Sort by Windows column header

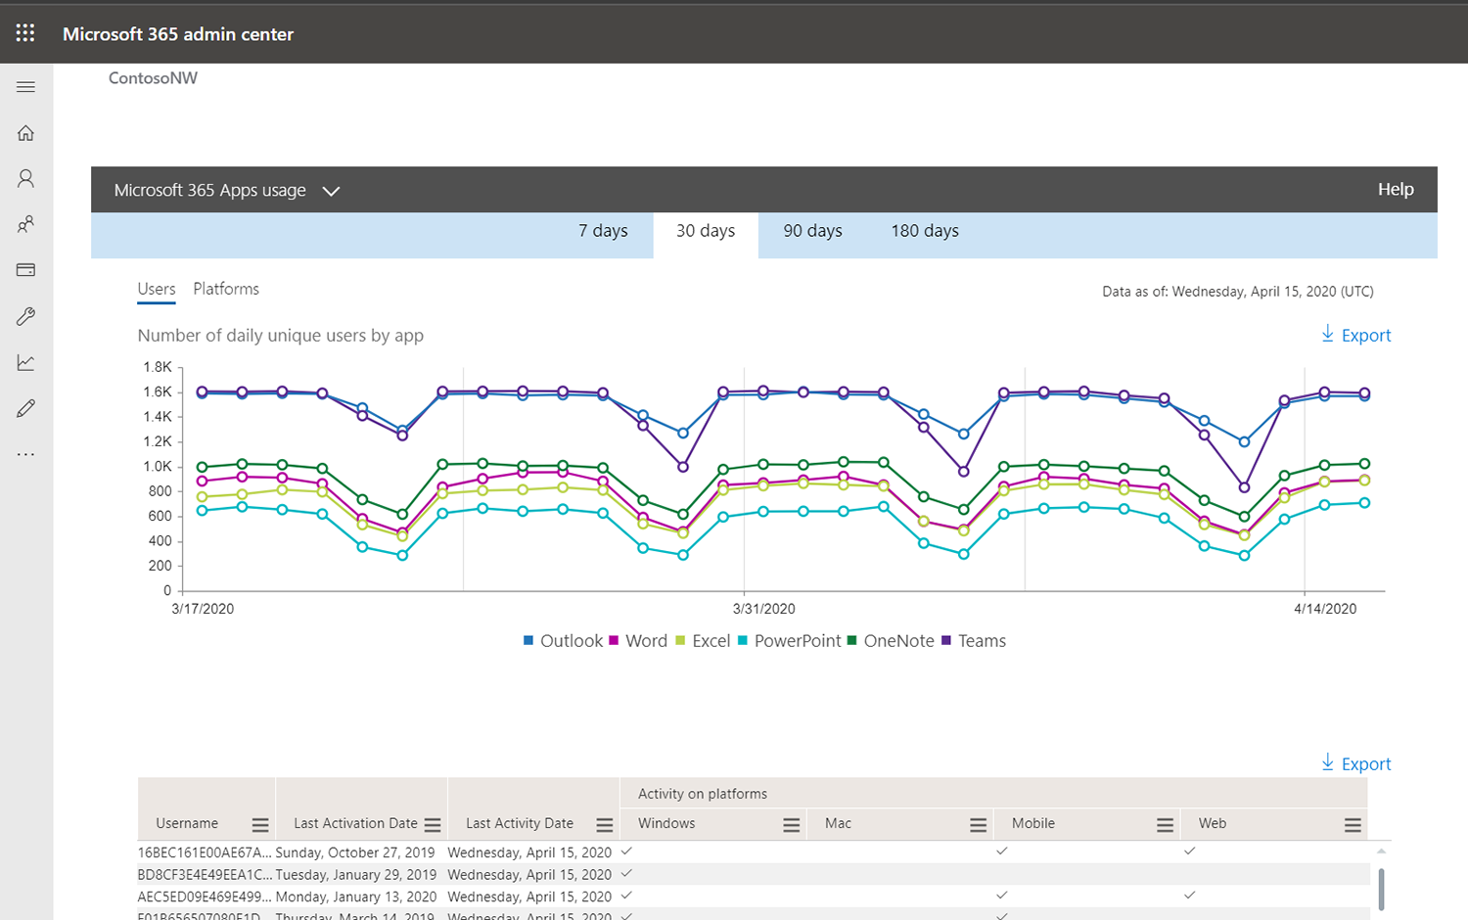point(666,823)
